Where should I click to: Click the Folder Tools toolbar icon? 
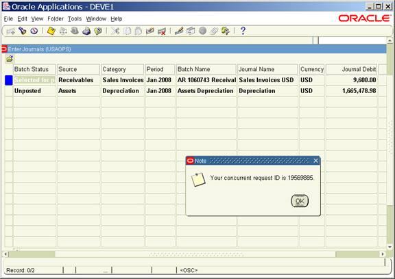point(226,31)
